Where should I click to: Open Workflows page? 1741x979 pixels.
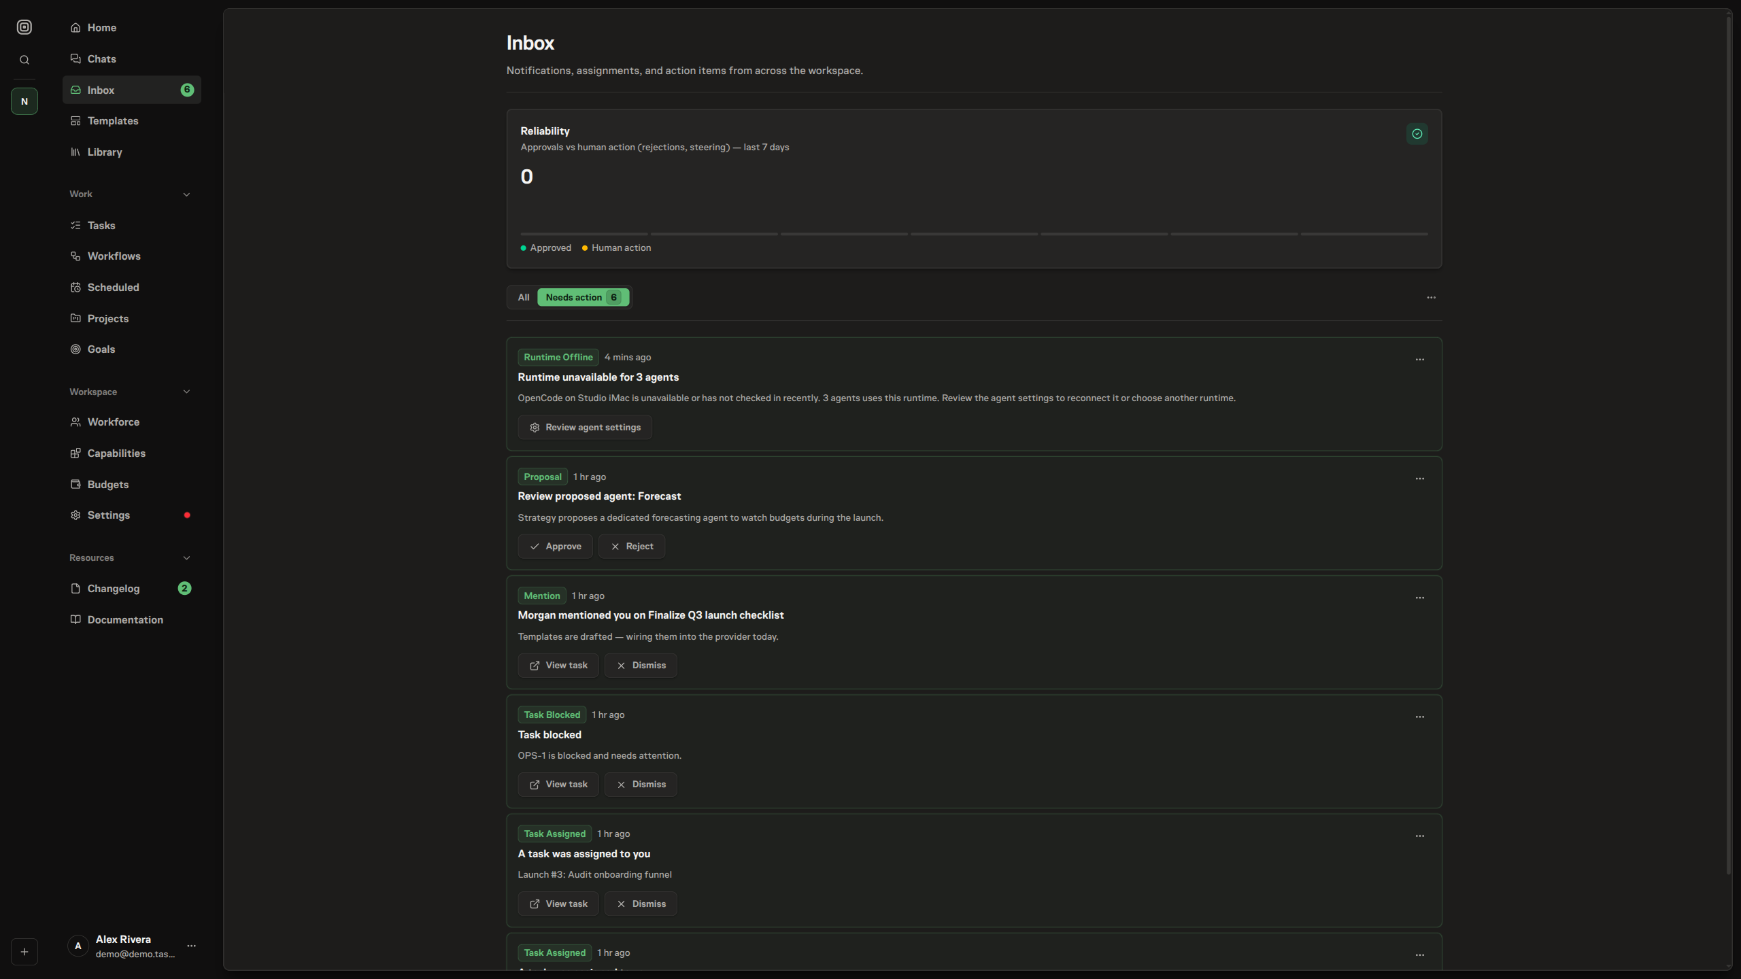click(132, 256)
